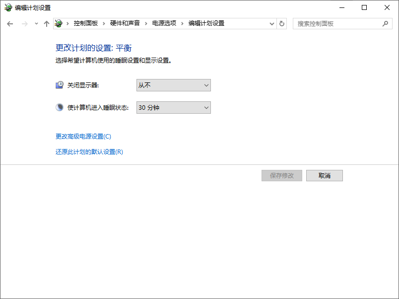Expand the address bar history dropdown arrow

pos(271,23)
